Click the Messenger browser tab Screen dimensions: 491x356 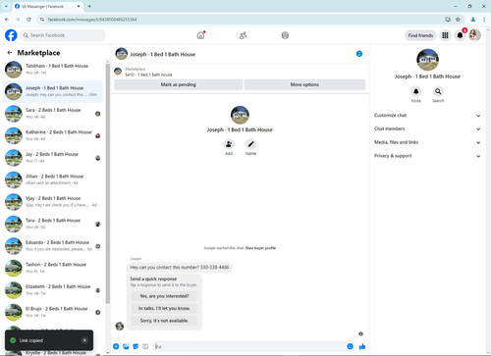(48, 6)
